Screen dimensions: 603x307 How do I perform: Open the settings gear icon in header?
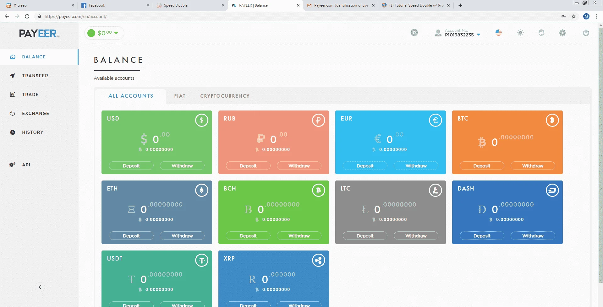coord(562,33)
